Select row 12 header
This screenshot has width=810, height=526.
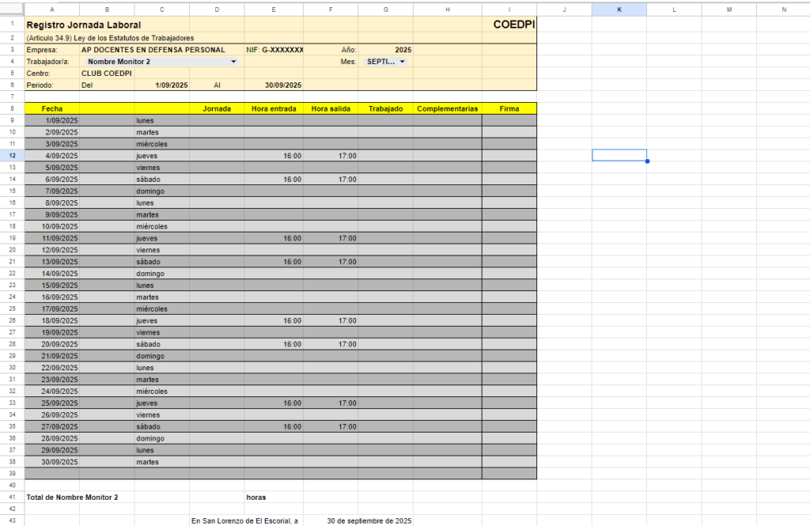tap(12, 156)
